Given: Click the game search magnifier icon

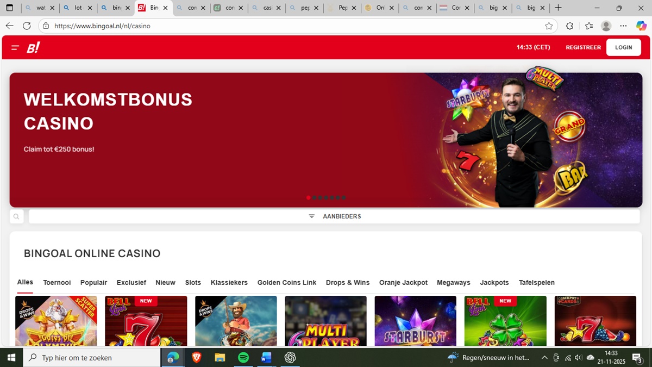Looking at the screenshot, I should [16, 216].
